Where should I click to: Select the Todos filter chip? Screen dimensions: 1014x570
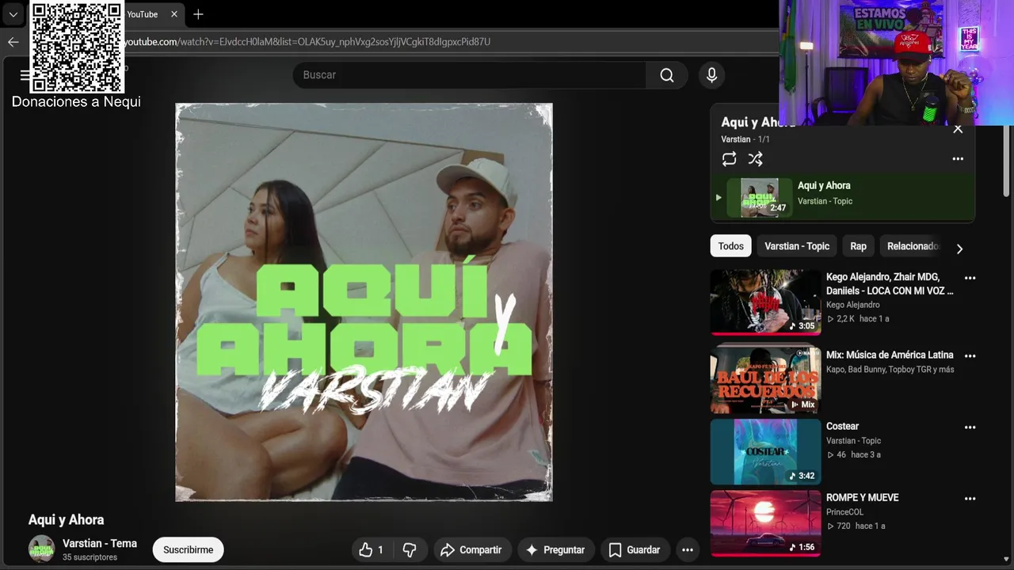click(730, 246)
